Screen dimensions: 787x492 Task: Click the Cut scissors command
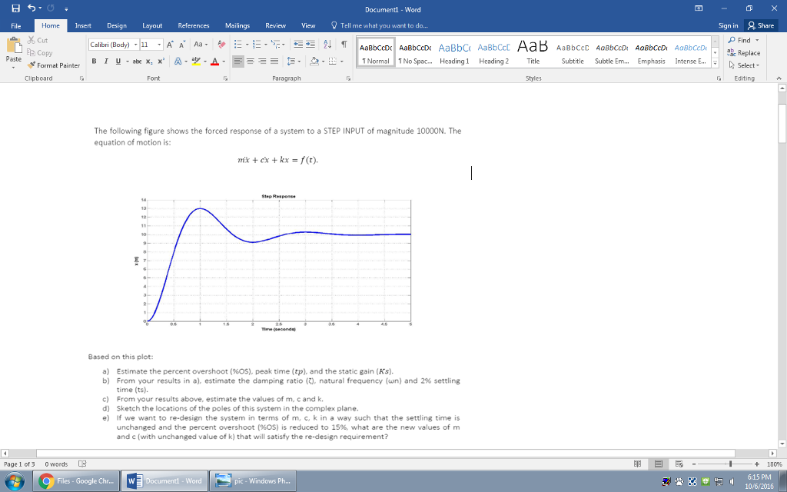point(37,40)
